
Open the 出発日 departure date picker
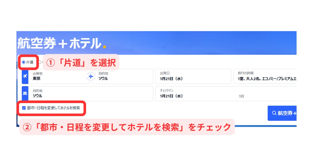coord(193,76)
